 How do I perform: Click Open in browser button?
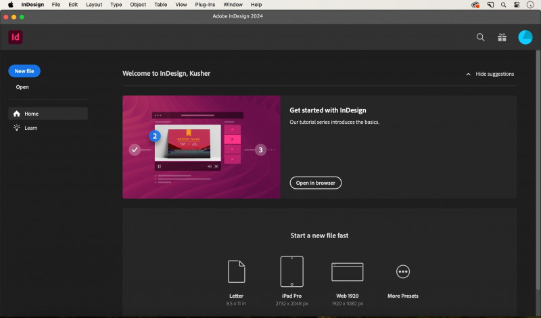tap(315, 183)
